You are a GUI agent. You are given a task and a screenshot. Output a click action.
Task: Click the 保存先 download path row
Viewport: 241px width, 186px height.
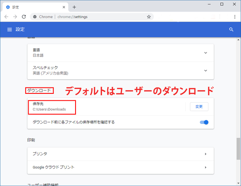(104, 107)
